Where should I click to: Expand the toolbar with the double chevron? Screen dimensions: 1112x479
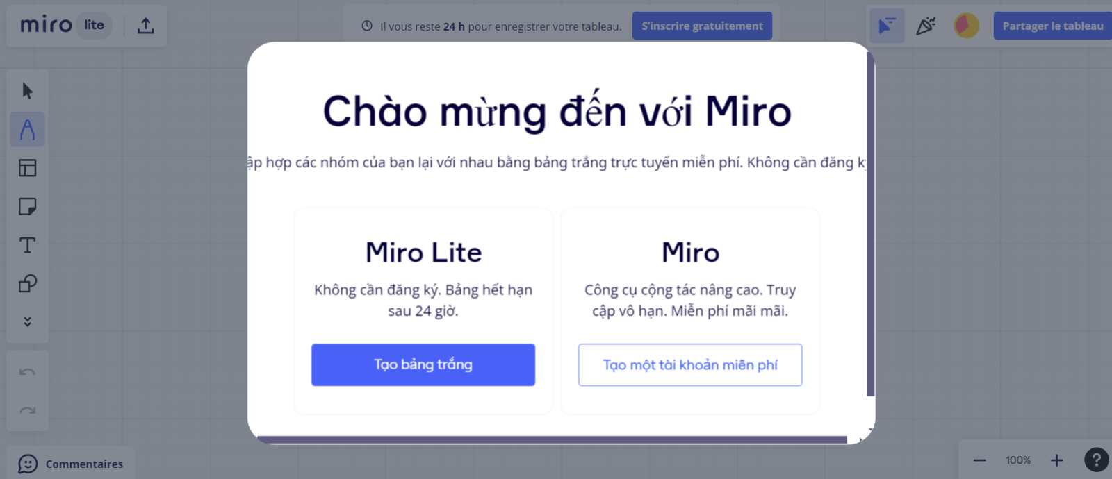[x=27, y=321]
